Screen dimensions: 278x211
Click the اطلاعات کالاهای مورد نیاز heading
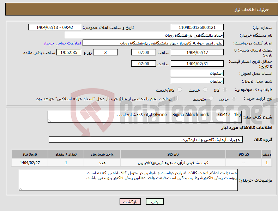pyautogui.click(x=247, y=128)
